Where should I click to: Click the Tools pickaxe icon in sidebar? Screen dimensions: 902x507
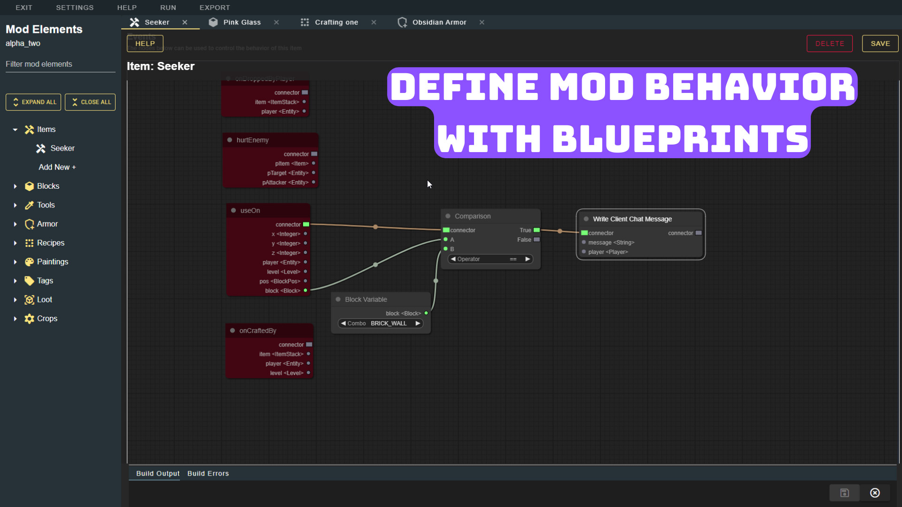(x=29, y=205)
